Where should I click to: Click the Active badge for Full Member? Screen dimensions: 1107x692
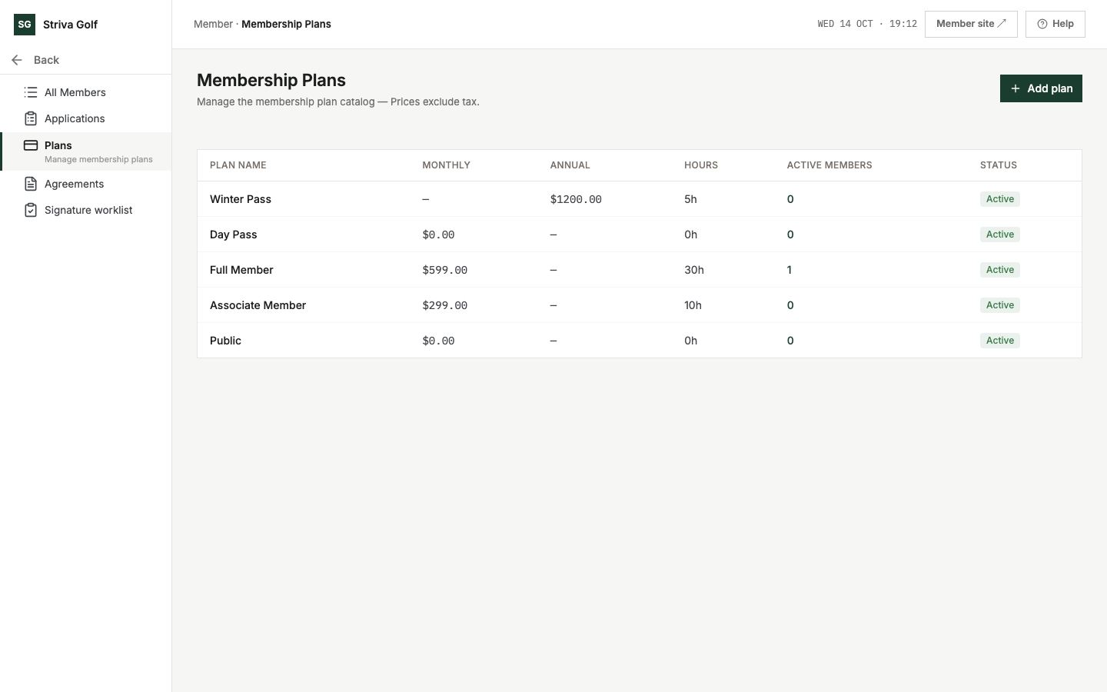click(x=1000, y=270)
